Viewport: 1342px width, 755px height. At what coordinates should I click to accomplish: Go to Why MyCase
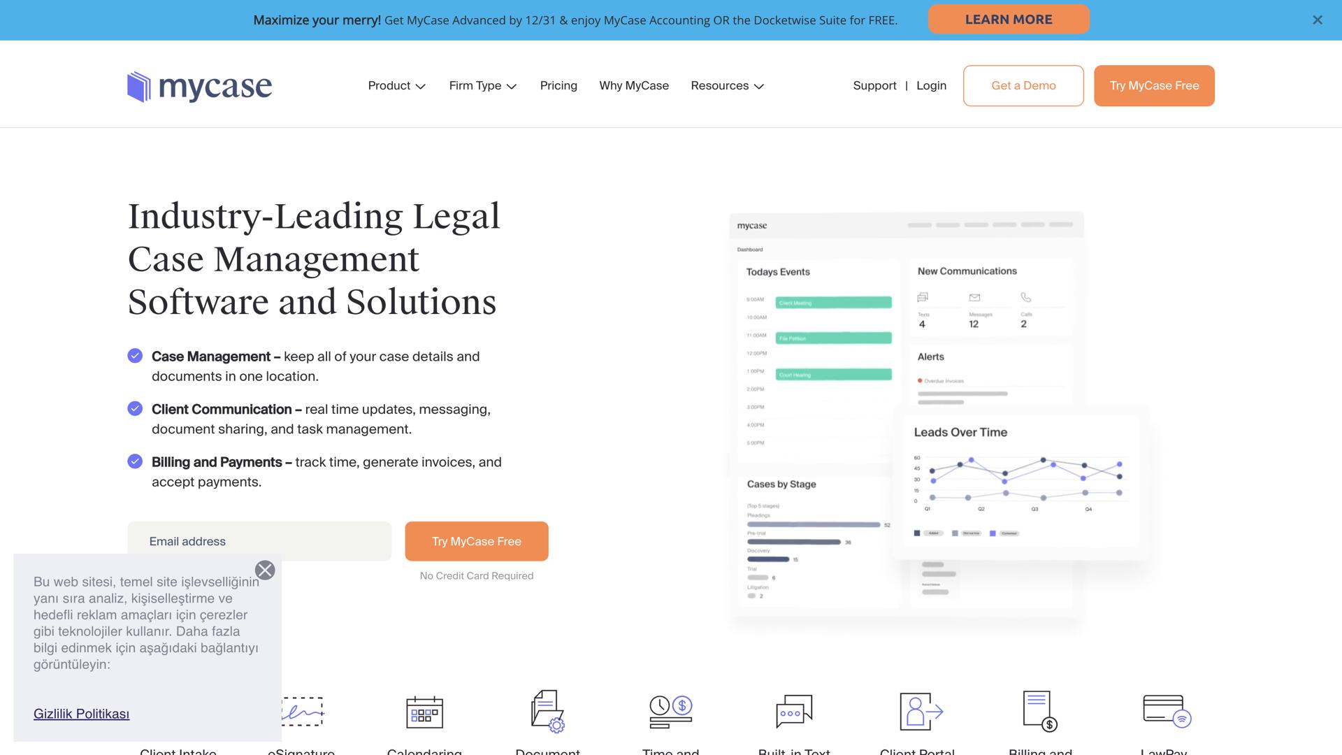[633, 86]
